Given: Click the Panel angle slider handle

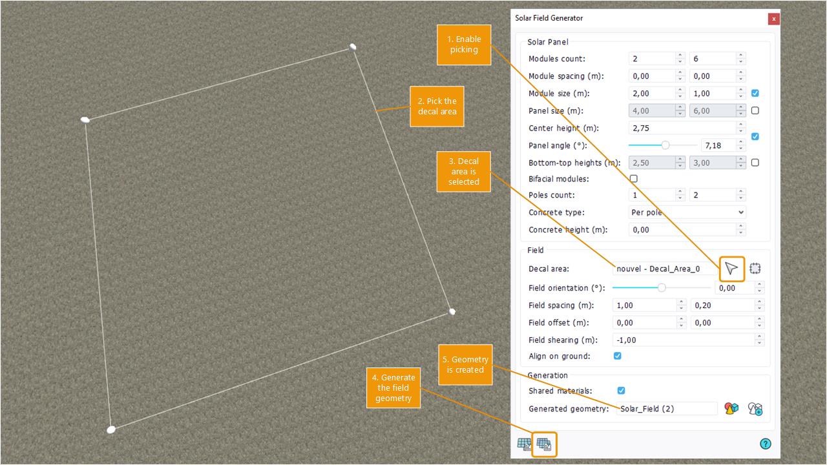Looking at the screenshot, I should pos(665,145).
